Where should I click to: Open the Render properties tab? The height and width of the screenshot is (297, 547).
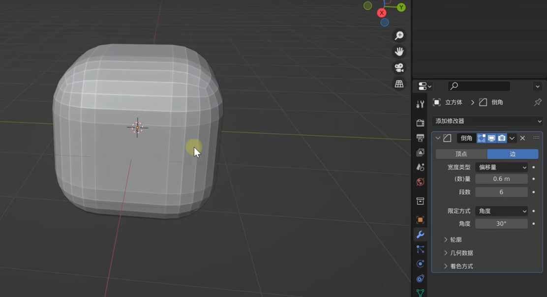point(421,123)
